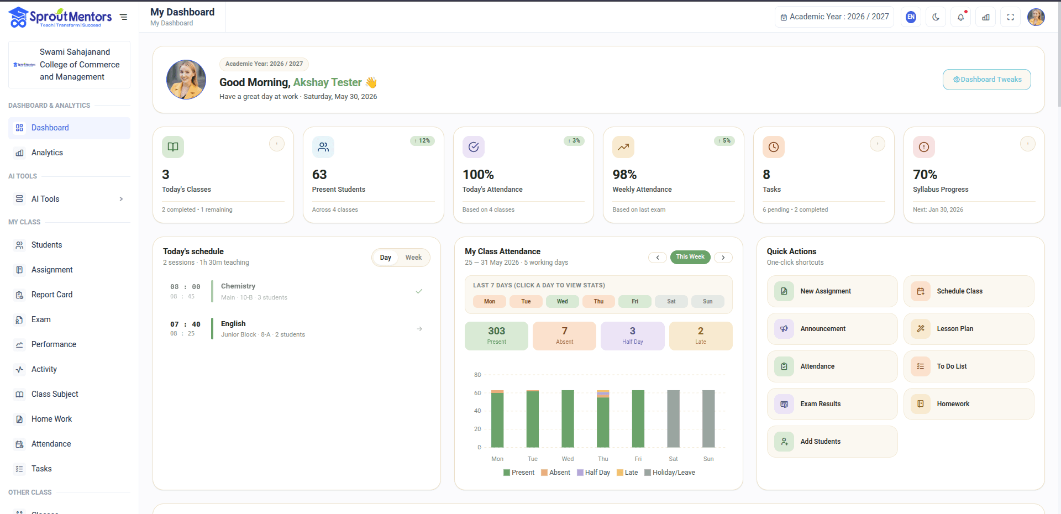Select Mon in last 7 days
The image size is (1061, 514).
click(x=490, y=302)
